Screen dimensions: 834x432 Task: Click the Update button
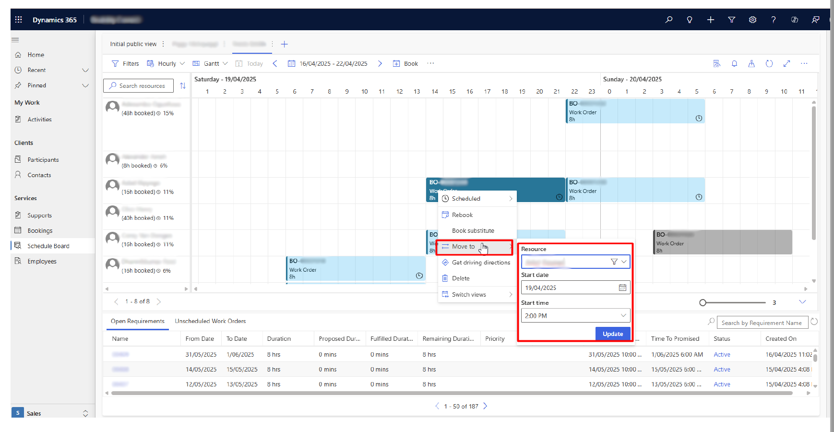613,334
